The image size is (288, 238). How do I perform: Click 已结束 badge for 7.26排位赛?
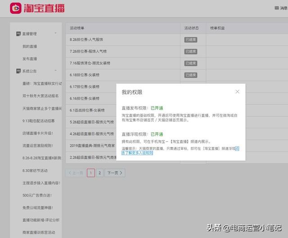click(191, 51)
